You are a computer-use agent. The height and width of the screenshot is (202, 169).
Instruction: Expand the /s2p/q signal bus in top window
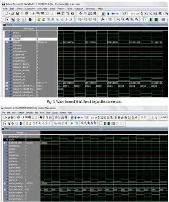coord(7,42)
